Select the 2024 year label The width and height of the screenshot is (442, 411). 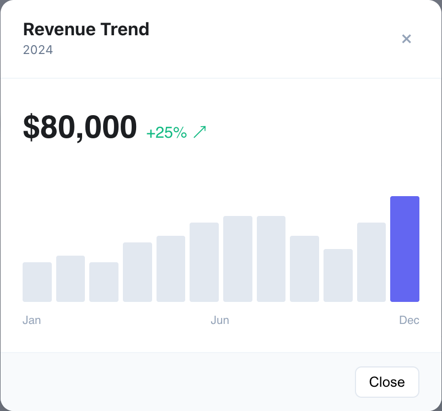point(37,50)
